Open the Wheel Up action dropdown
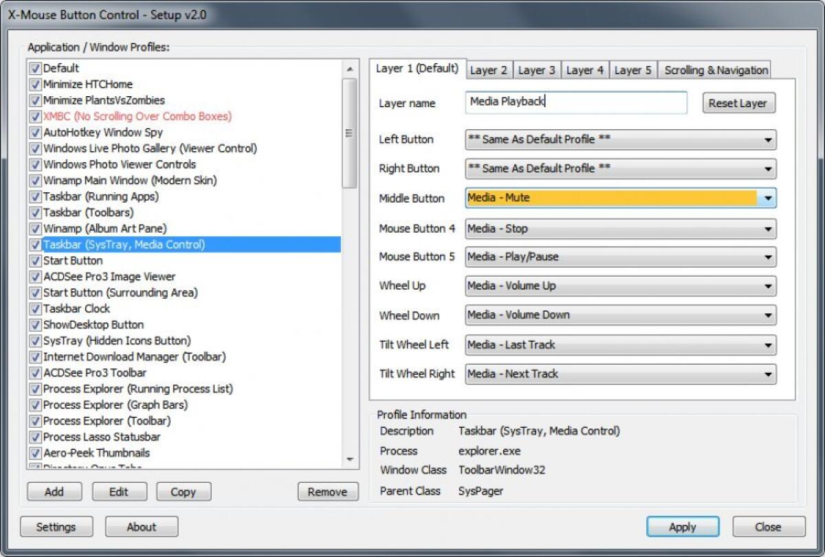 [x=768, y=286]
